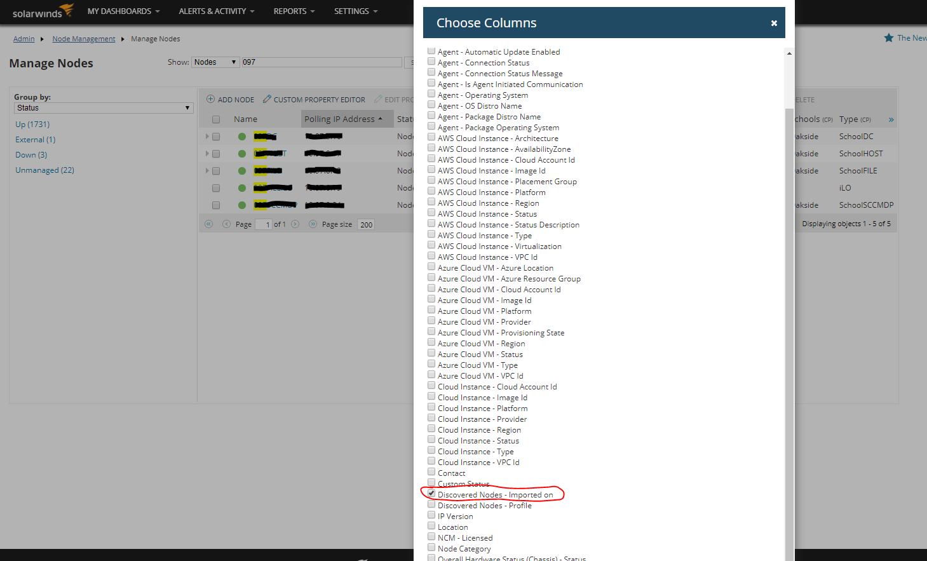Enable Agent - Connection Status column
The width and height of the screenshot is (927, 561).
pyautogui.click(x=431, y=62)
